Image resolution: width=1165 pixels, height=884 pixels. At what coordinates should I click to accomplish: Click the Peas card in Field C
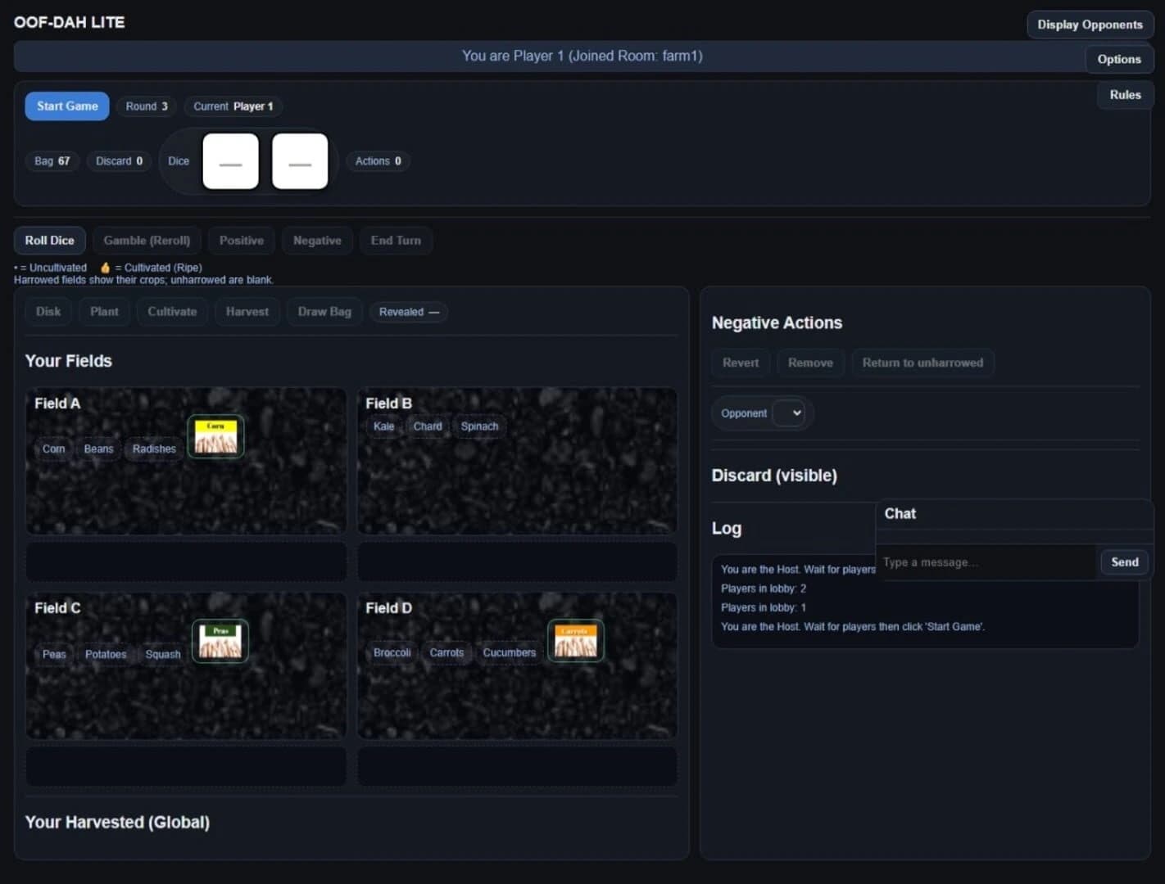pos(220,641)
